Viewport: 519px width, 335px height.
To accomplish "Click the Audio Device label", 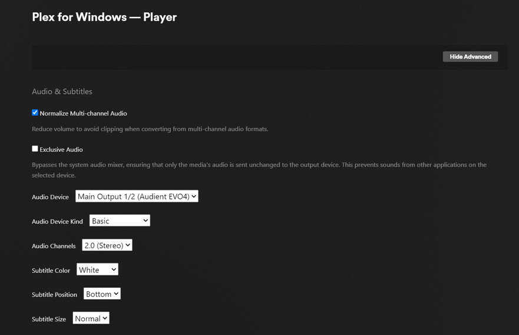I will 50,197.
